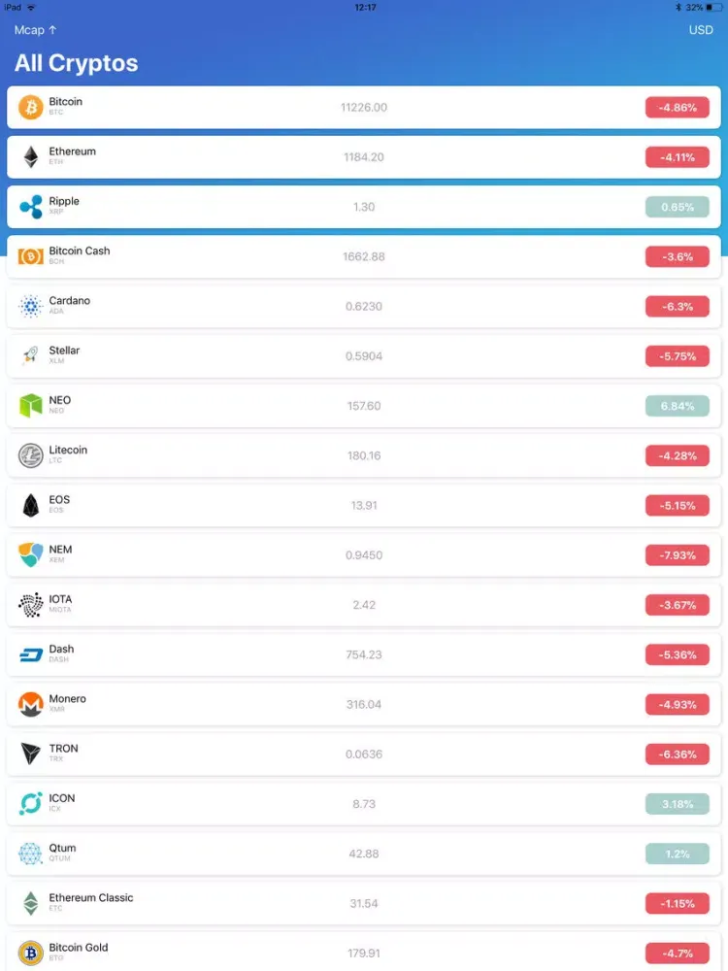Toggle NEO's 6.84% change badge
The width and height of the screenshot is (728, 971).
tap(678, 406)
